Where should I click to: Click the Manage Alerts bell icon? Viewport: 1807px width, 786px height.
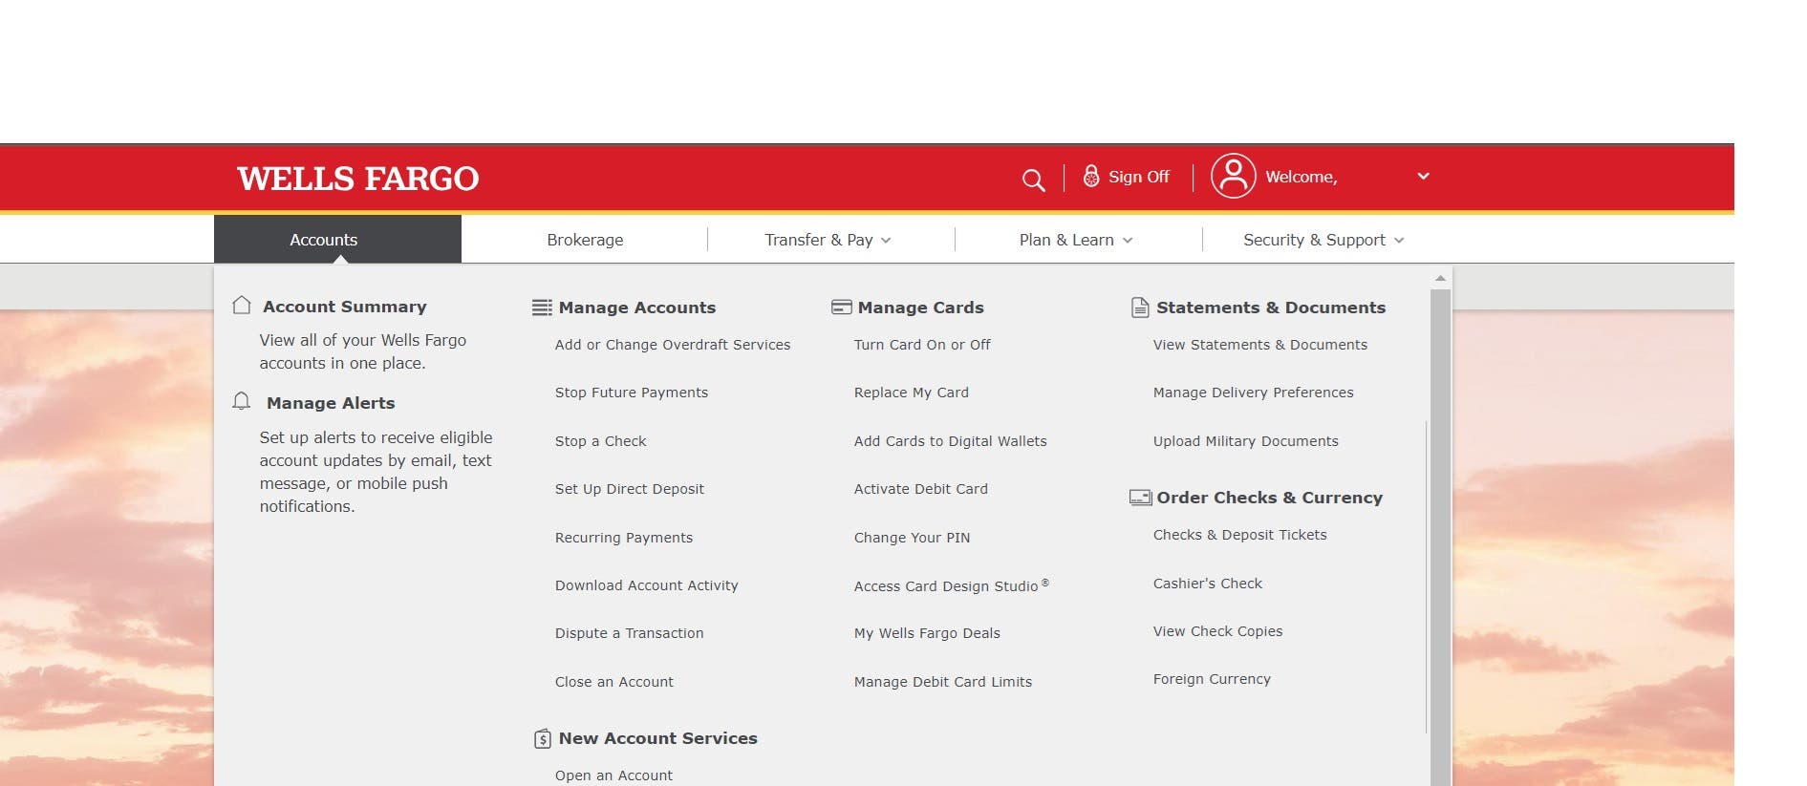[x=242, y=402]
